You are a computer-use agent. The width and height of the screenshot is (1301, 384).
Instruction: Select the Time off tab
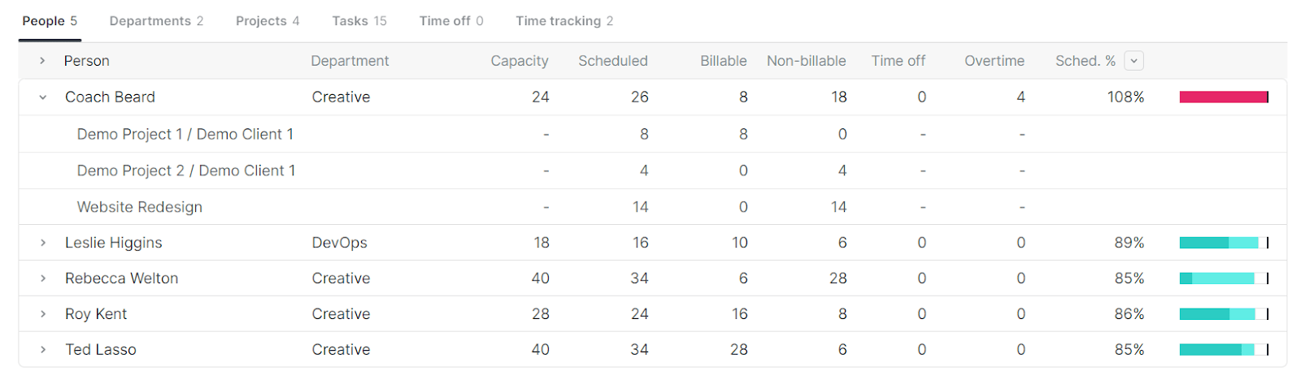click(x=451, y=21)
